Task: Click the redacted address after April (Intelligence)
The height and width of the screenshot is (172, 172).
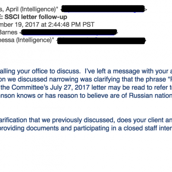Action: (x=103, y=9)
